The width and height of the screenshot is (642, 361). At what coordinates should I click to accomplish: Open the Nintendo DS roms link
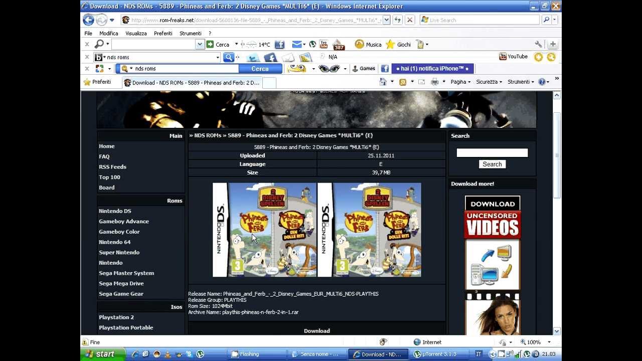click(115, 211)
